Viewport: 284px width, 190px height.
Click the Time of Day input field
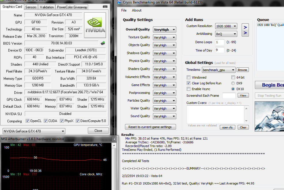220,50
